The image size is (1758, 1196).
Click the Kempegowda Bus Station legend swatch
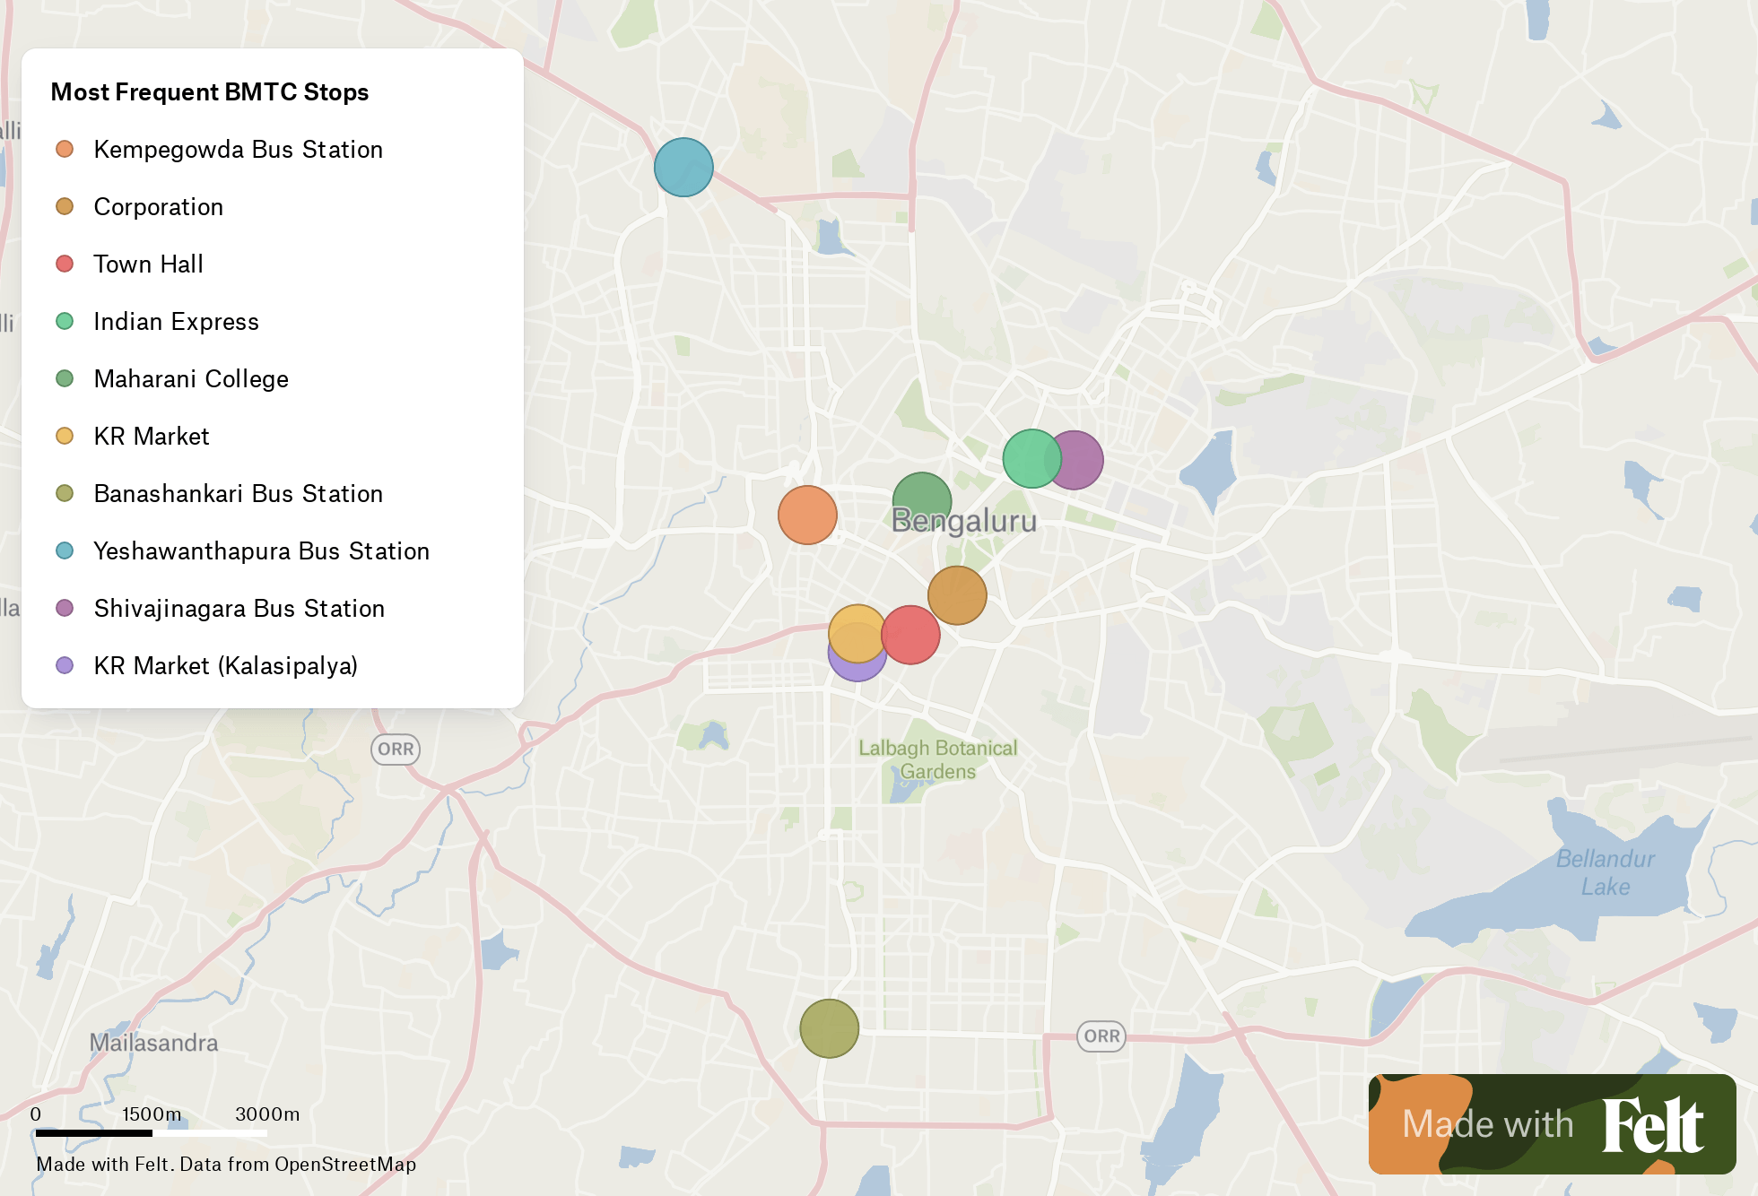pos(65,149)
